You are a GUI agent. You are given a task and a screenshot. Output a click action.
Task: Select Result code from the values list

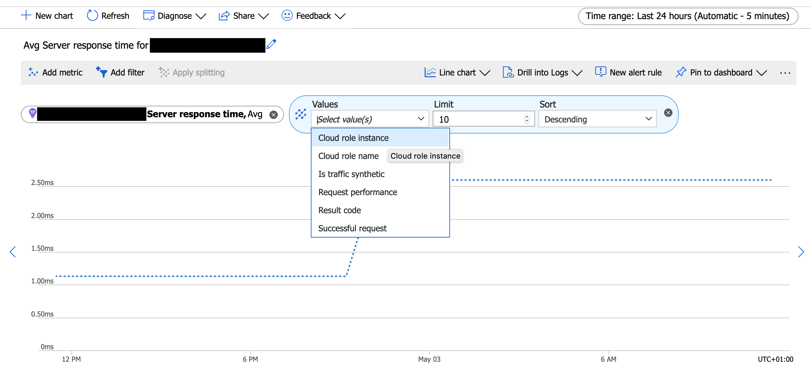[x=339, y=210]
